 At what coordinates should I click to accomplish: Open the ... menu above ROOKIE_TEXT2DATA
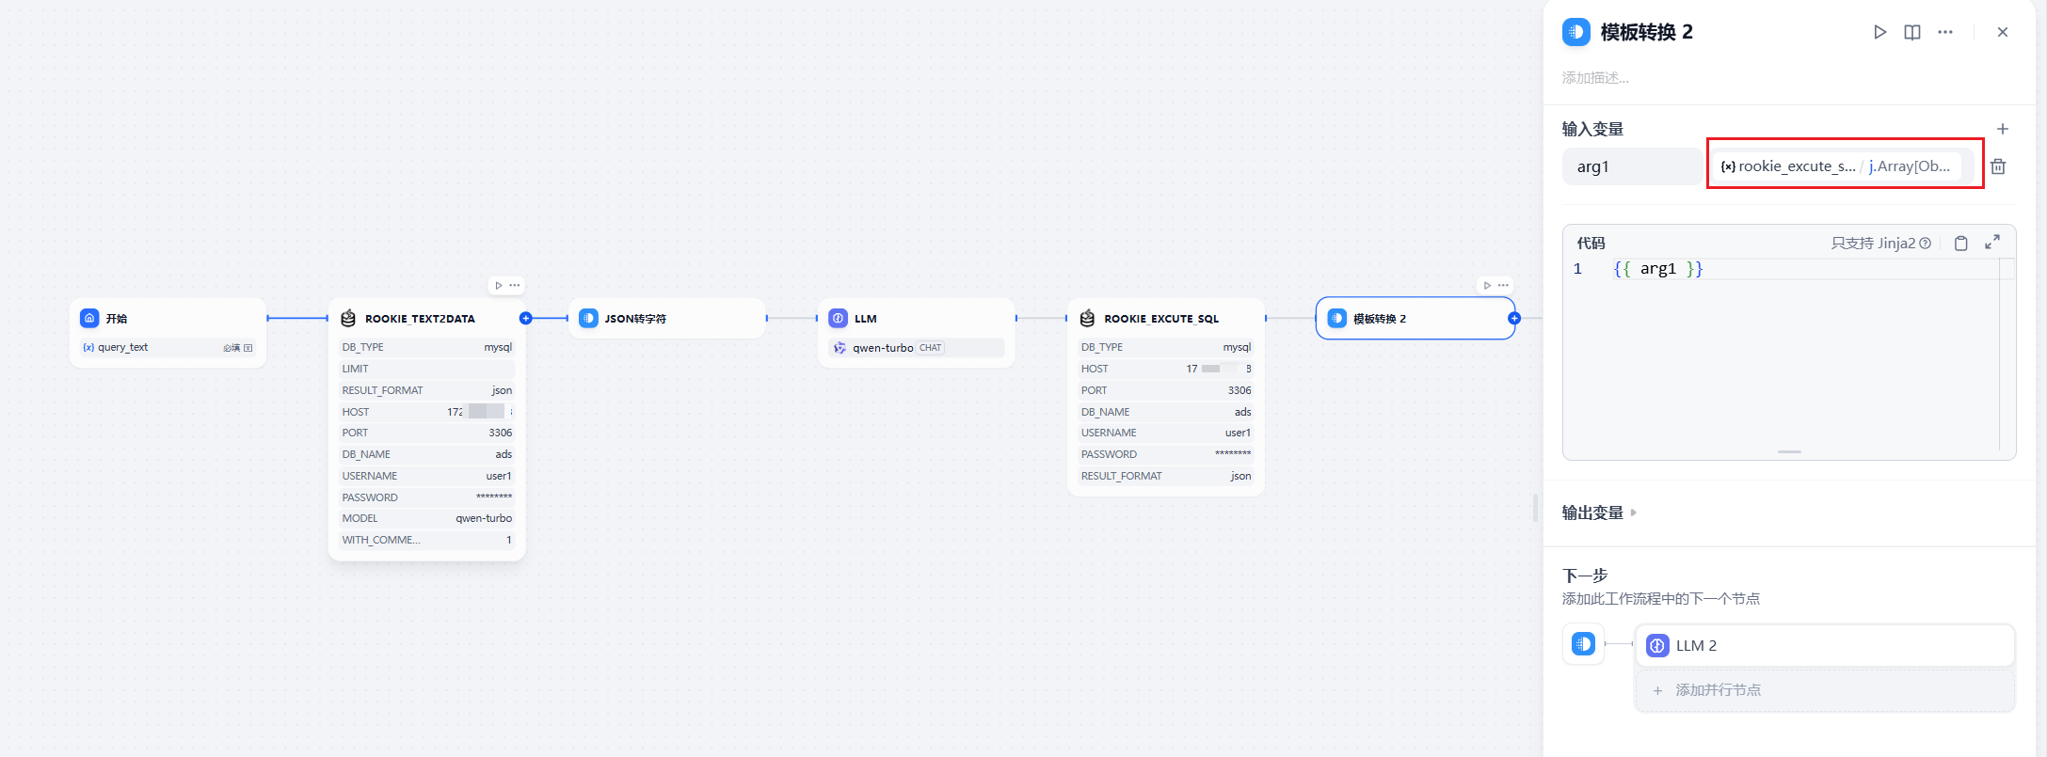pyautogui.click(x=514, y=285)
